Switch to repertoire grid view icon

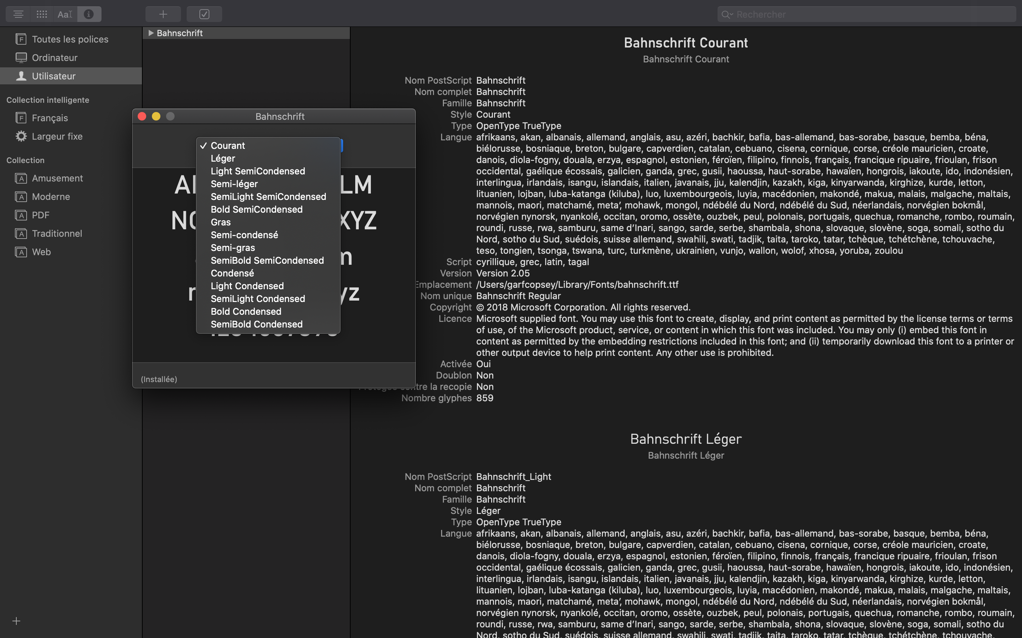tap(42, 14)
